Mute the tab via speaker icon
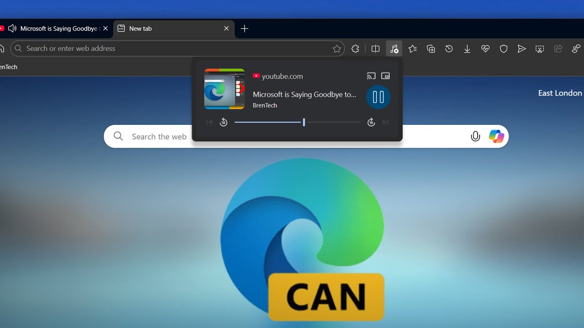The width and height of the screenshot is (584, 328). click(12, 28)
